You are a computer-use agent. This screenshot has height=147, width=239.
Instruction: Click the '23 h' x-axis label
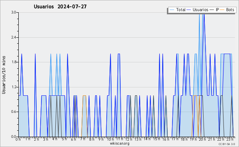[x=230, y=139]
